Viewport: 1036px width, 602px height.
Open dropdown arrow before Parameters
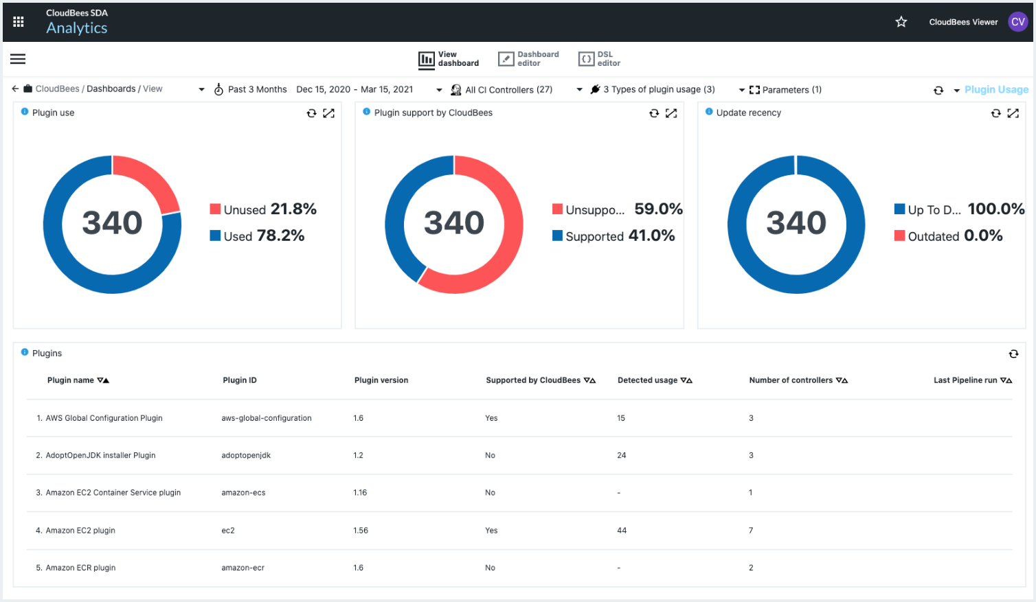pyautogui.click(x=742, y=90)
